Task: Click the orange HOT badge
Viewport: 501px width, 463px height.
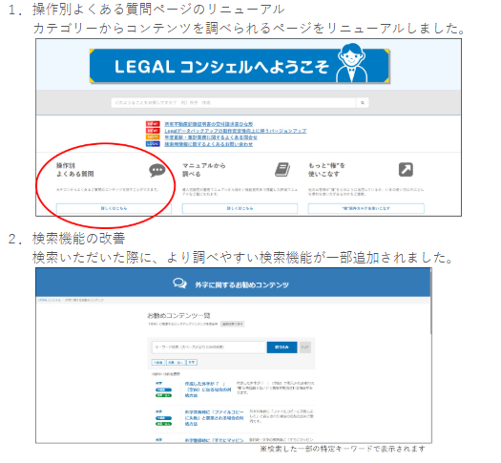Action: (x=153, y=137)
